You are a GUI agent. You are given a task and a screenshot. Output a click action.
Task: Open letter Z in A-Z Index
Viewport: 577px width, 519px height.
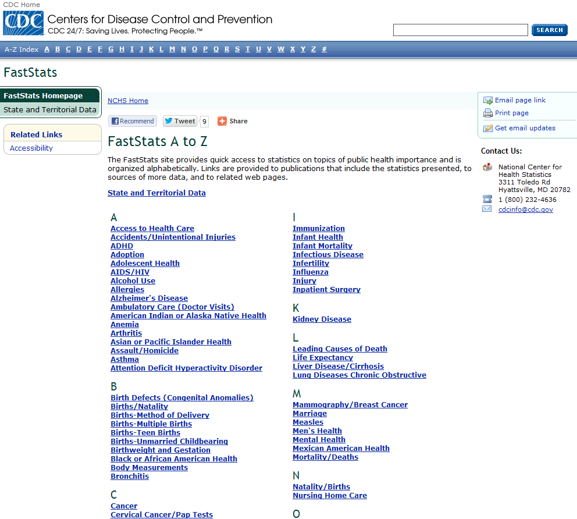[314, 49]
